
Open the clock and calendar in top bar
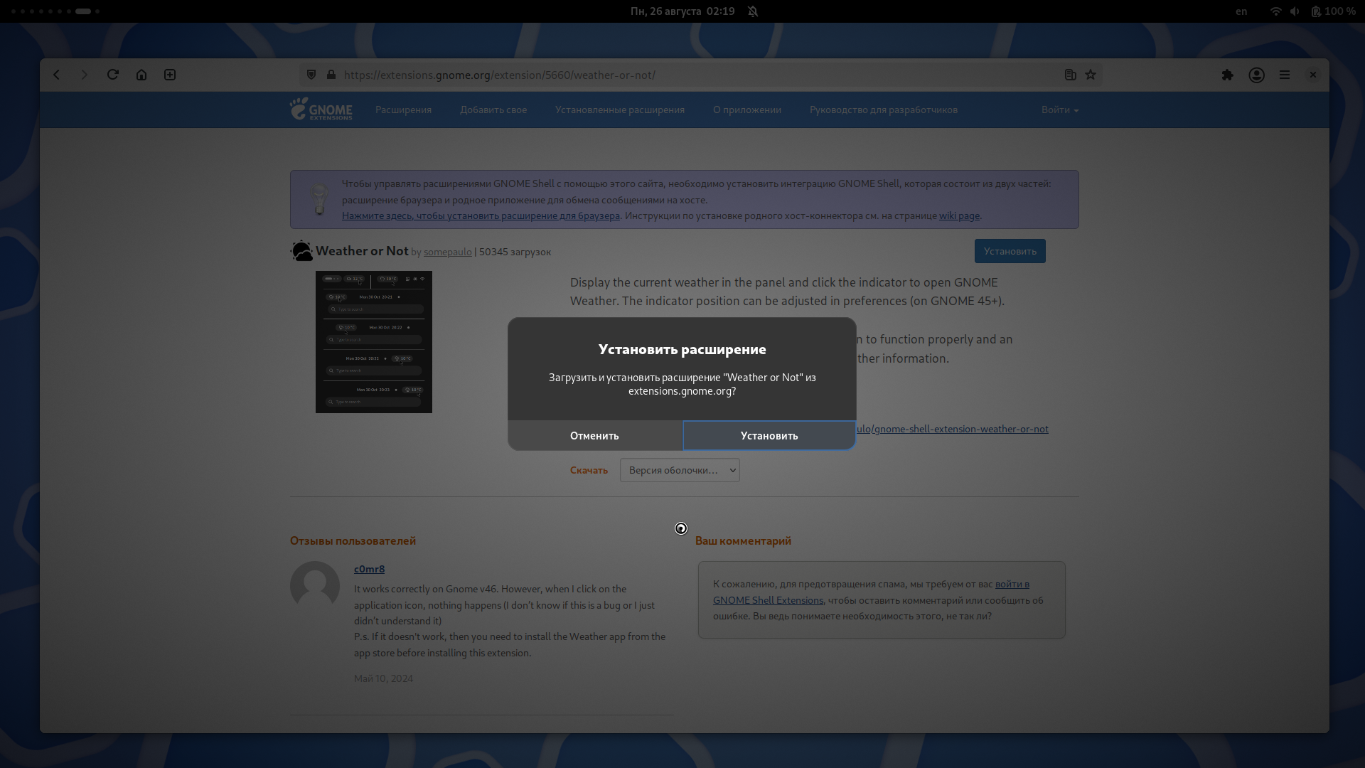coord(682,11)
